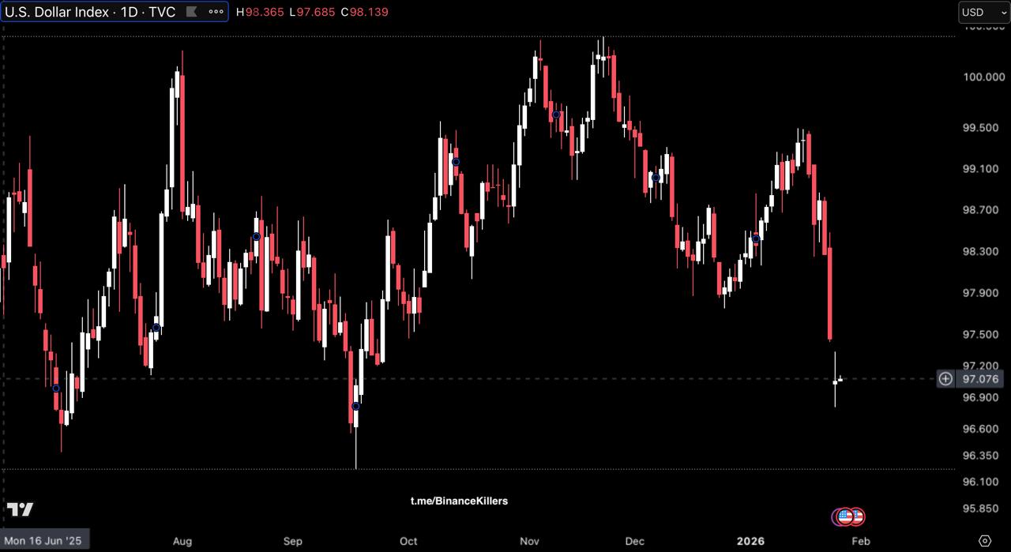The width and height of the screenshot is (1011, 552).
Task: Click the event dot on the December candle
Action: point(656,178)
